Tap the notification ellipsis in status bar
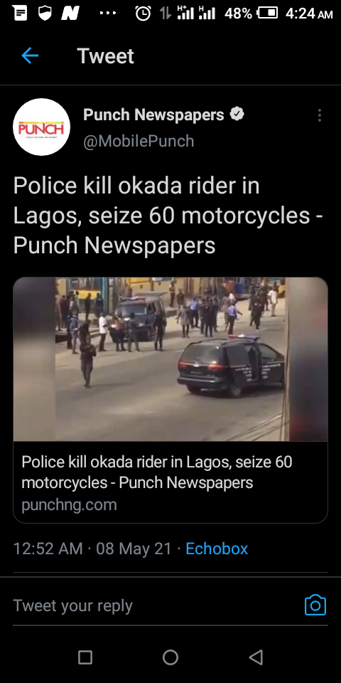This screenshot has height=683, width=341. [x=108, y=13]
